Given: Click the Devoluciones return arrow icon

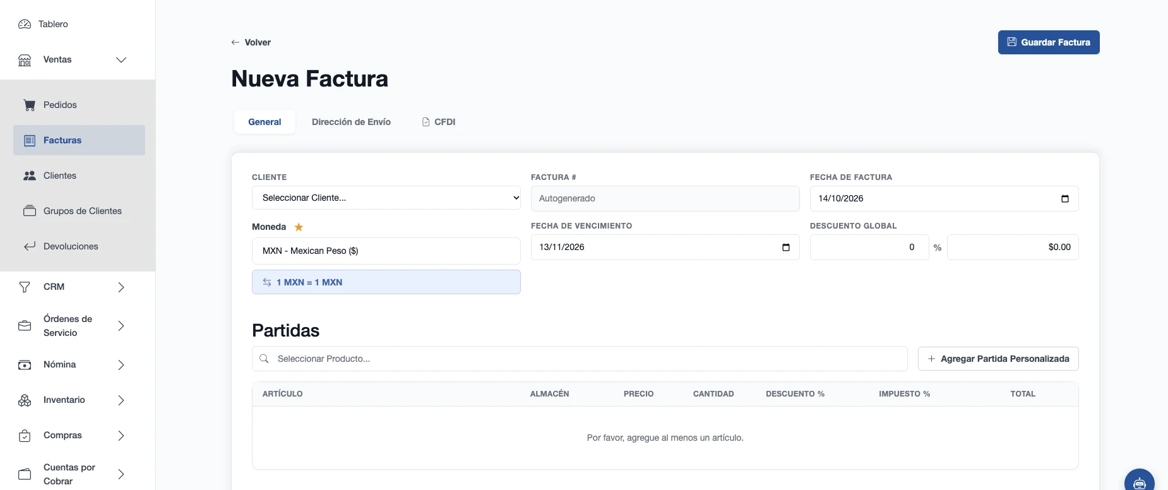Looking at the screenshot, I should point(30,246).
